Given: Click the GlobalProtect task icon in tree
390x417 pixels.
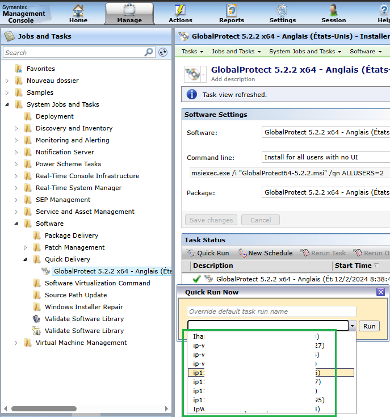Looking at the screenshot, I should (x=46, y=271).
